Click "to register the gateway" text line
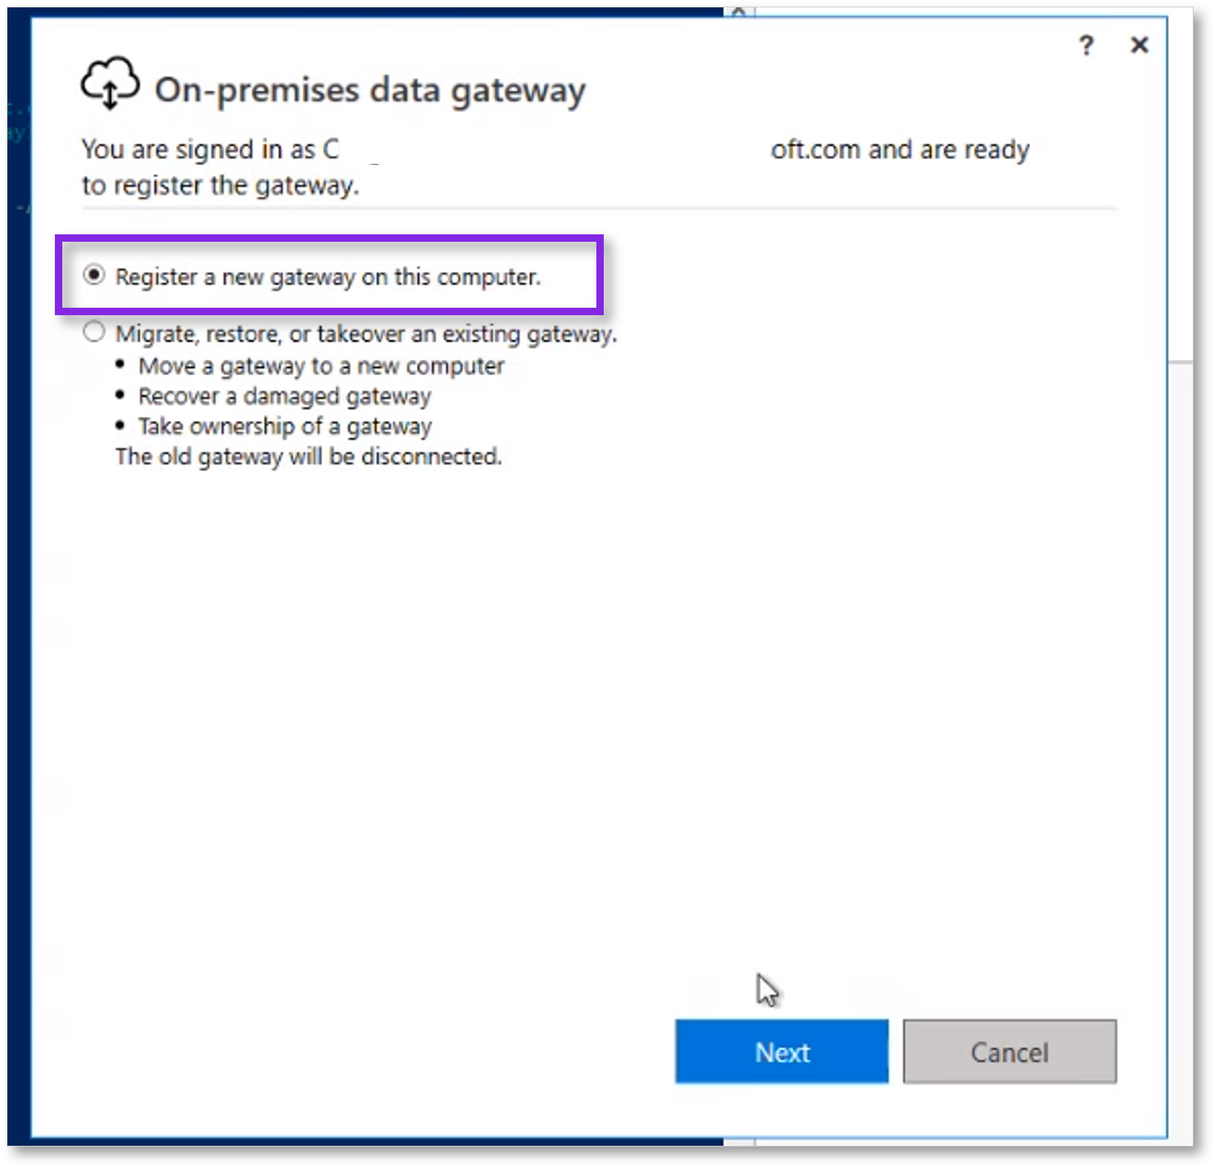This screenshot has height=1168, width=1215. pos(220,185)
